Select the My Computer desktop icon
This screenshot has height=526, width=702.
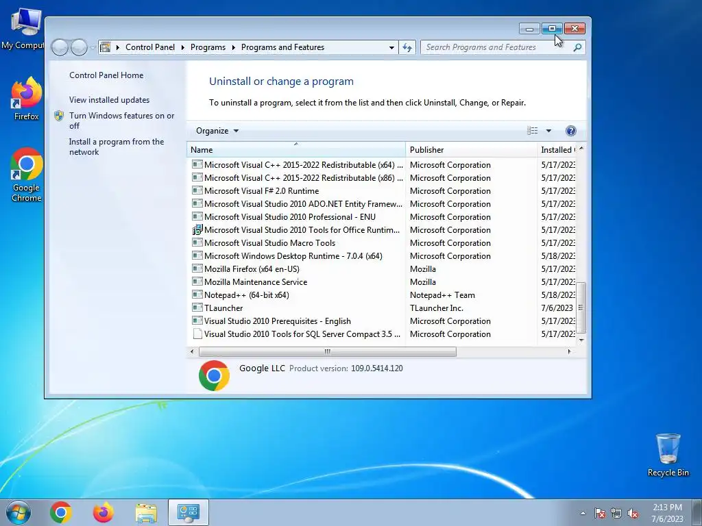(23, 27)
